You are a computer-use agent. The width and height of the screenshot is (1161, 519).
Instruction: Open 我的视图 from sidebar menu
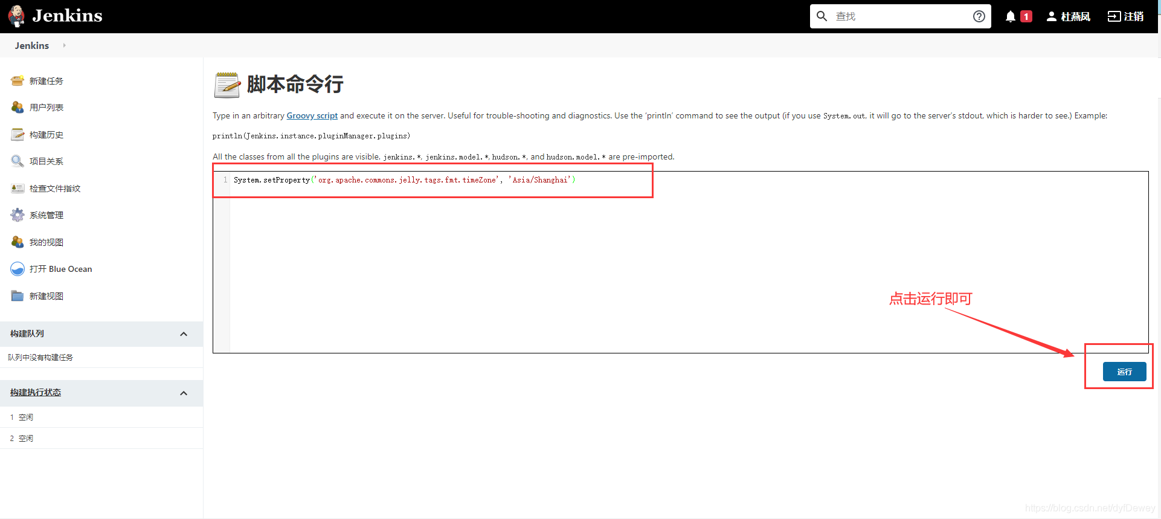coord(46,242)
